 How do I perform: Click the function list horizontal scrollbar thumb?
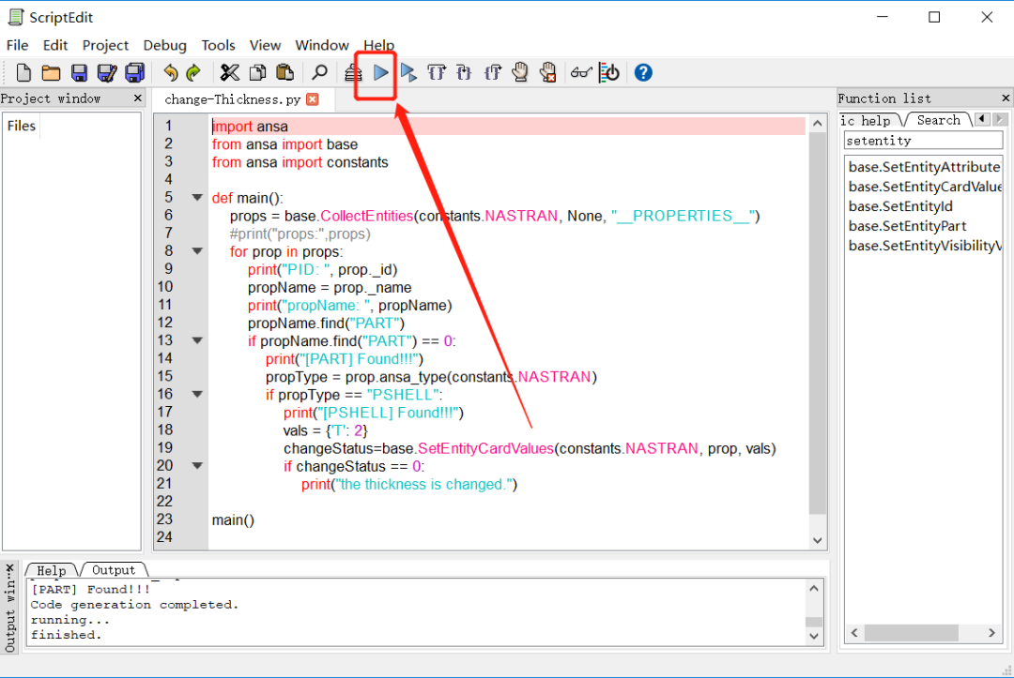pyautogui.click(x=911, y=633)
